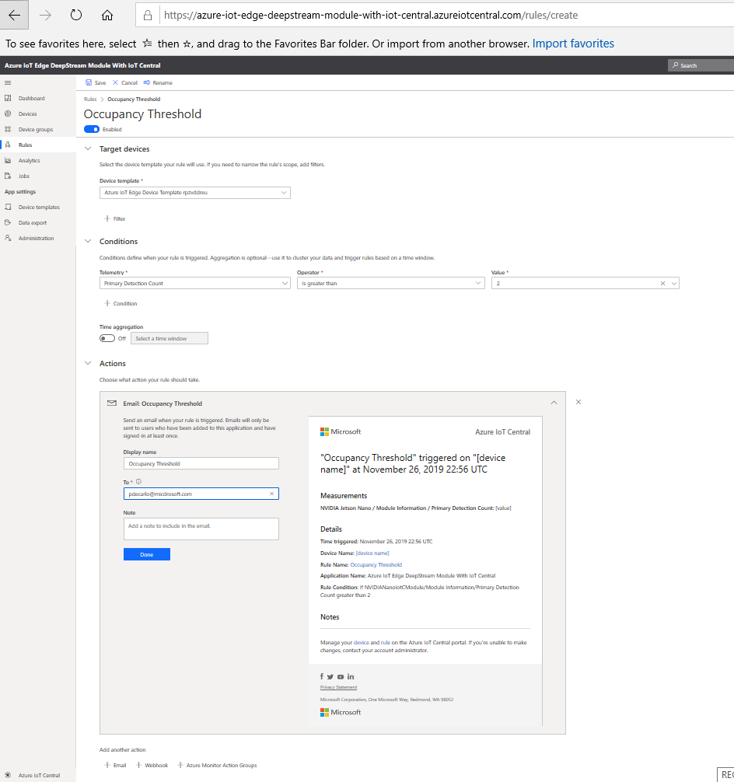
Task: Collapse the Conditions section
Action: (x=88, y=242)
